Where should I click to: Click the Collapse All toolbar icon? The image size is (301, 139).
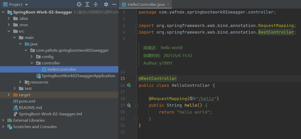tap(96, 4)
